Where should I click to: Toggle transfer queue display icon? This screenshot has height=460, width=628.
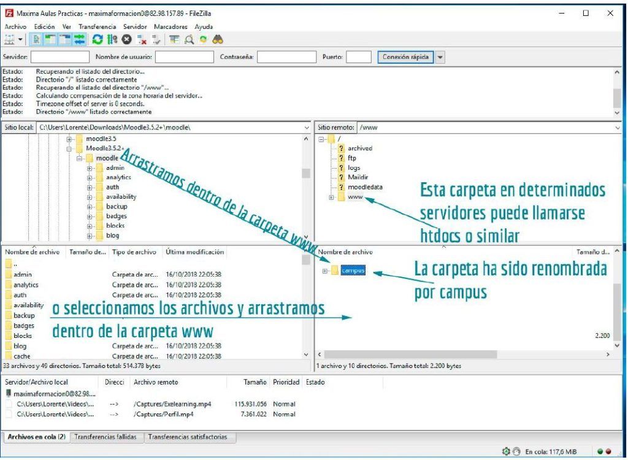80,40
